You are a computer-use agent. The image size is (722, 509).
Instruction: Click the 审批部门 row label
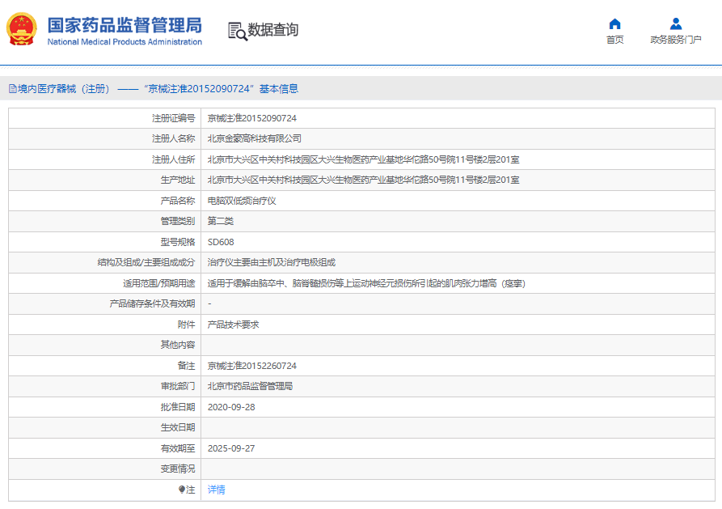(178, 386)
